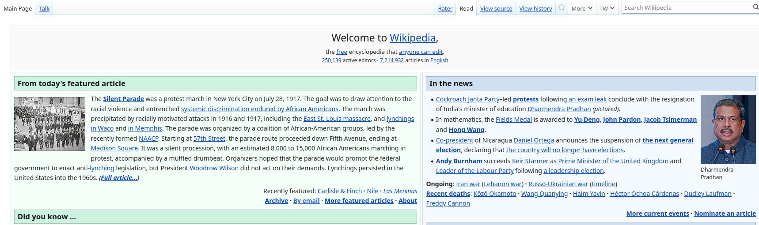The image size is (759, 225).
Task: Open the Recent deaths link
Action: coord(448,194)
